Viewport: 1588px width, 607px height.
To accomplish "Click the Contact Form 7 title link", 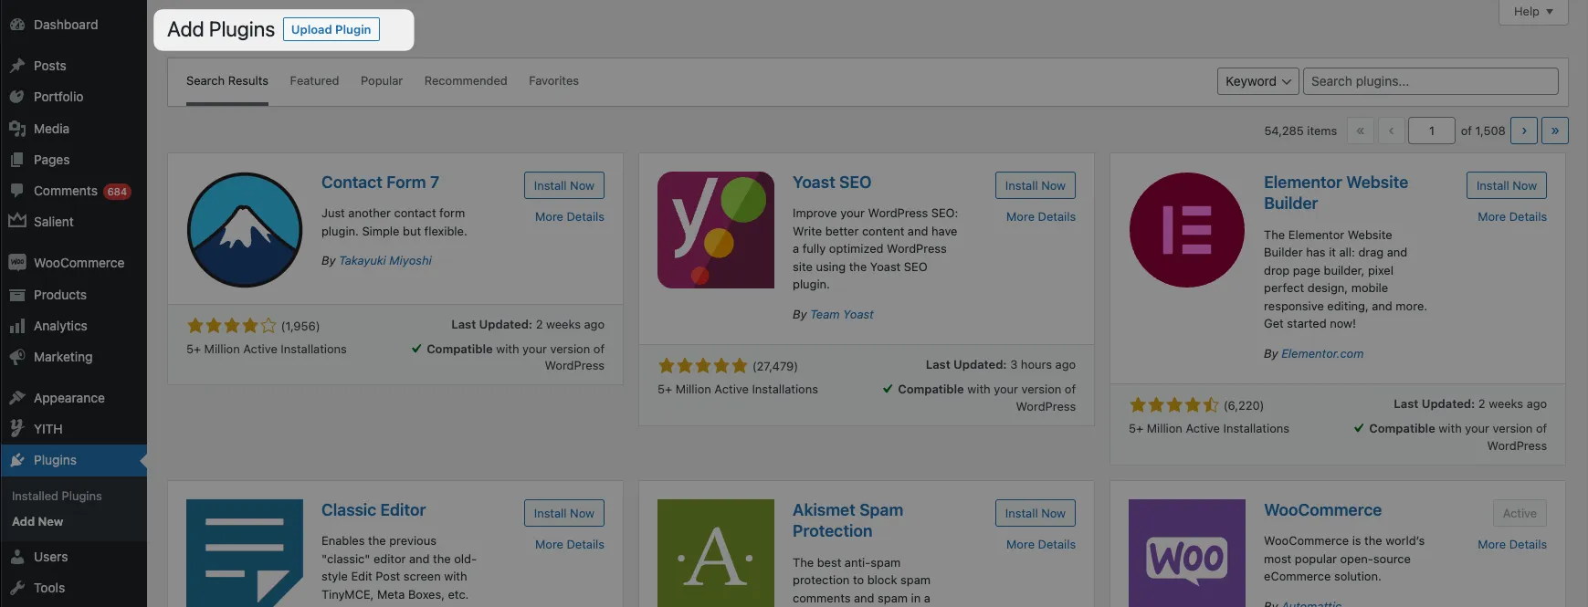I will pos(380,183).
